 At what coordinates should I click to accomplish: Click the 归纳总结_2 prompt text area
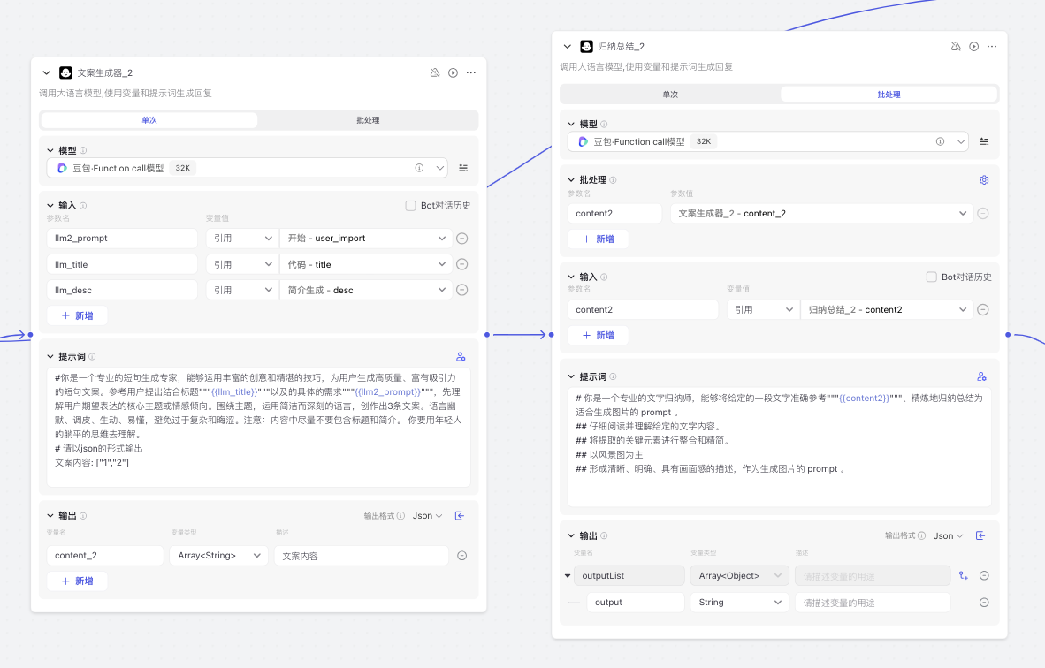[x=780, y=447]
